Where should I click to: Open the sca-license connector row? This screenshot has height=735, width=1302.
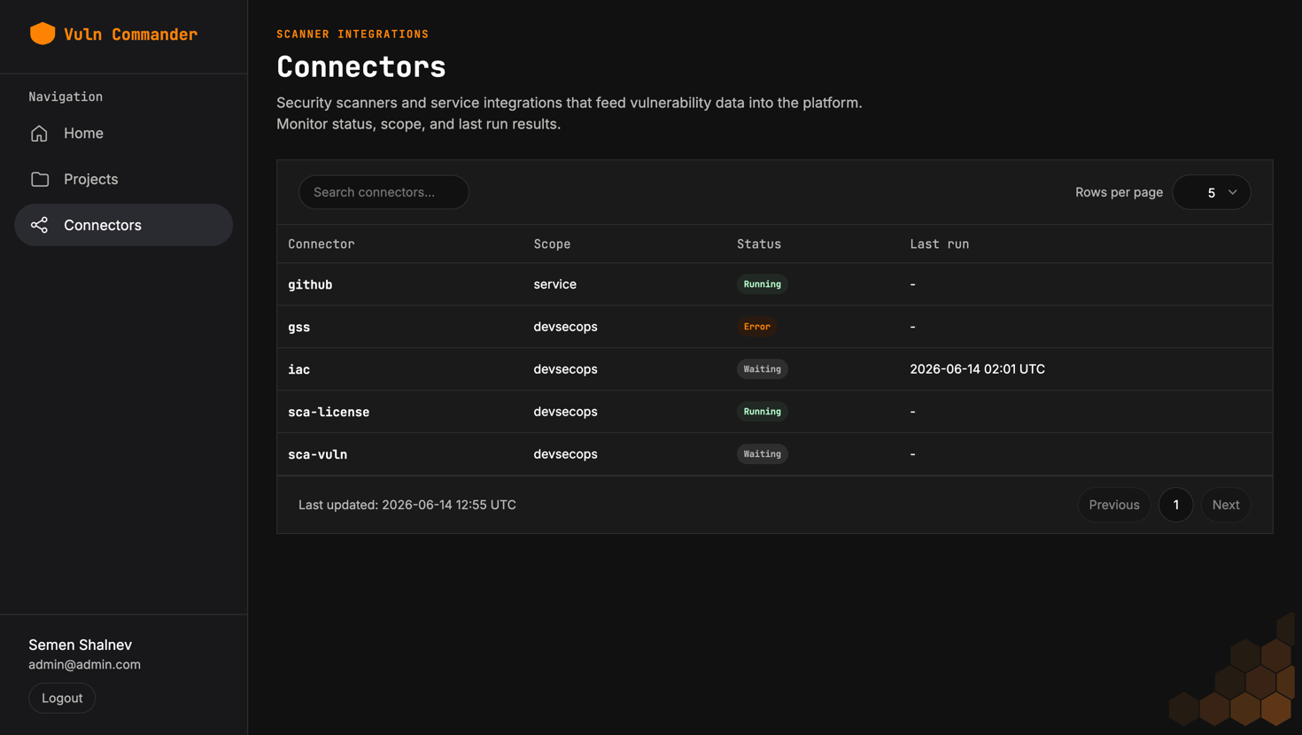(x=775, y=412)
